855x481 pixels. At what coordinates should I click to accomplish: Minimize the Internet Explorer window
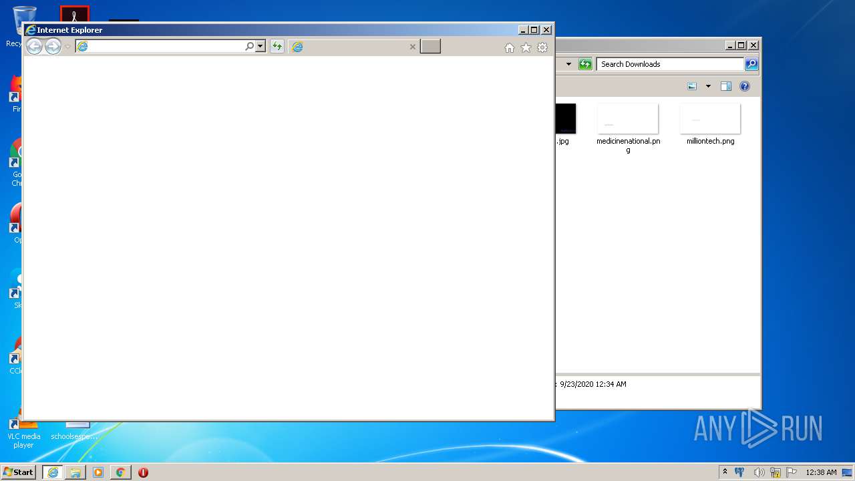[523, 30]
